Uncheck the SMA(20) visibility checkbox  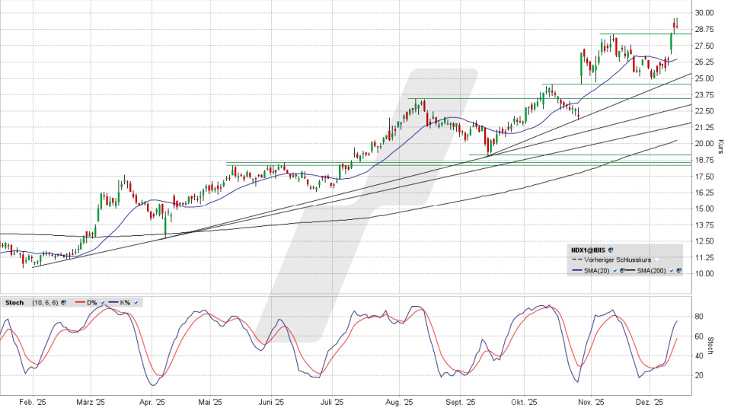614,270
